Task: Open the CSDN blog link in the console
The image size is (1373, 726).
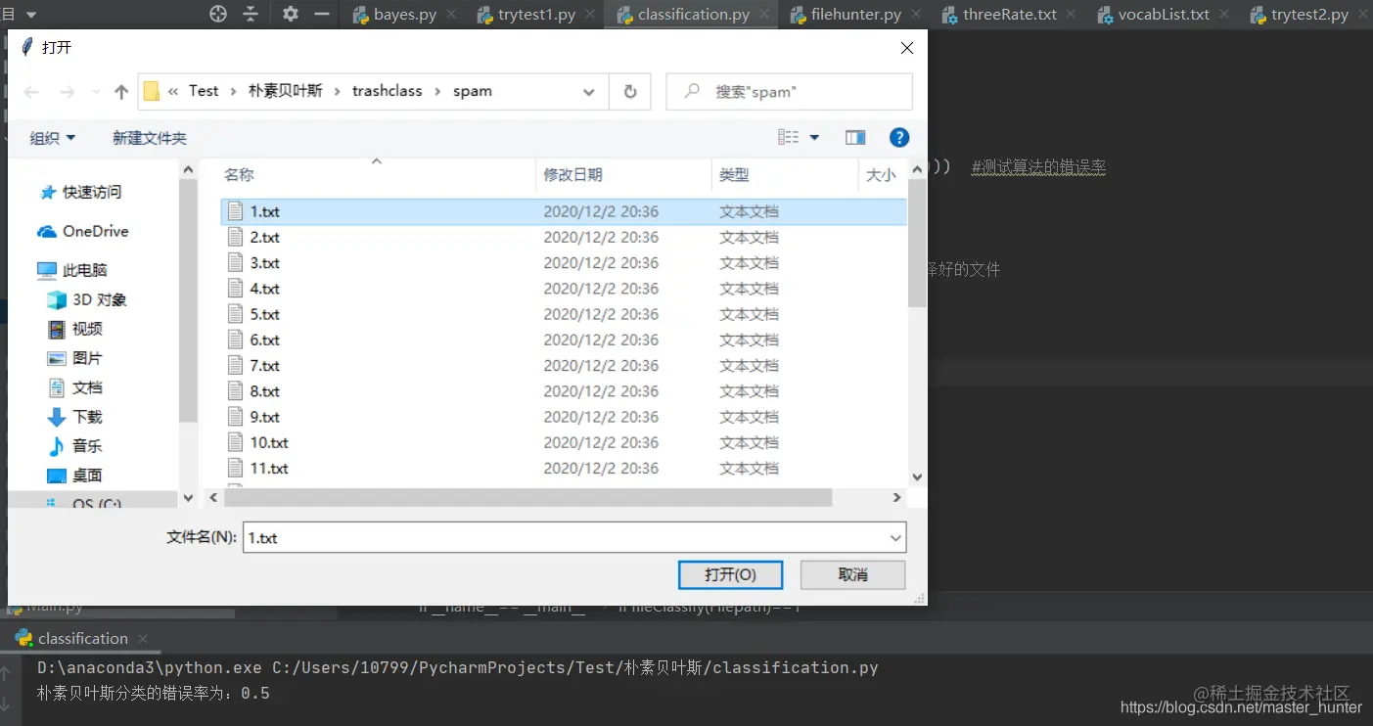Action: [x=1240, y=707]
